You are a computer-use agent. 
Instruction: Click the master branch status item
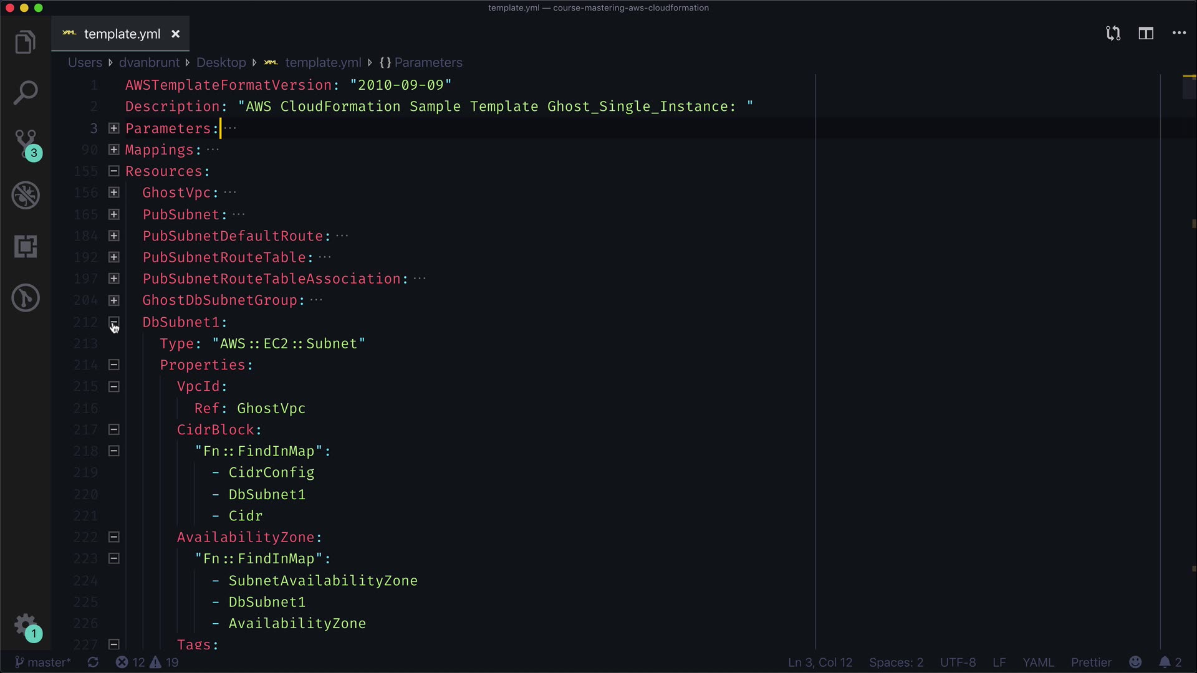(42, 662)
